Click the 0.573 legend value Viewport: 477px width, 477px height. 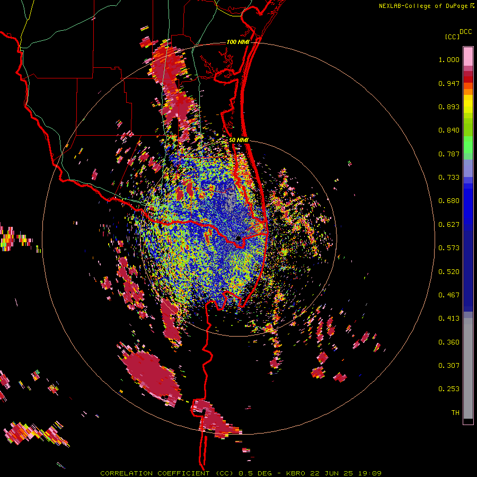click(449, 248)
